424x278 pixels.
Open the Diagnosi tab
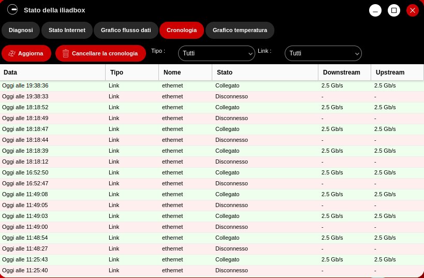click(x=21, y=31)
